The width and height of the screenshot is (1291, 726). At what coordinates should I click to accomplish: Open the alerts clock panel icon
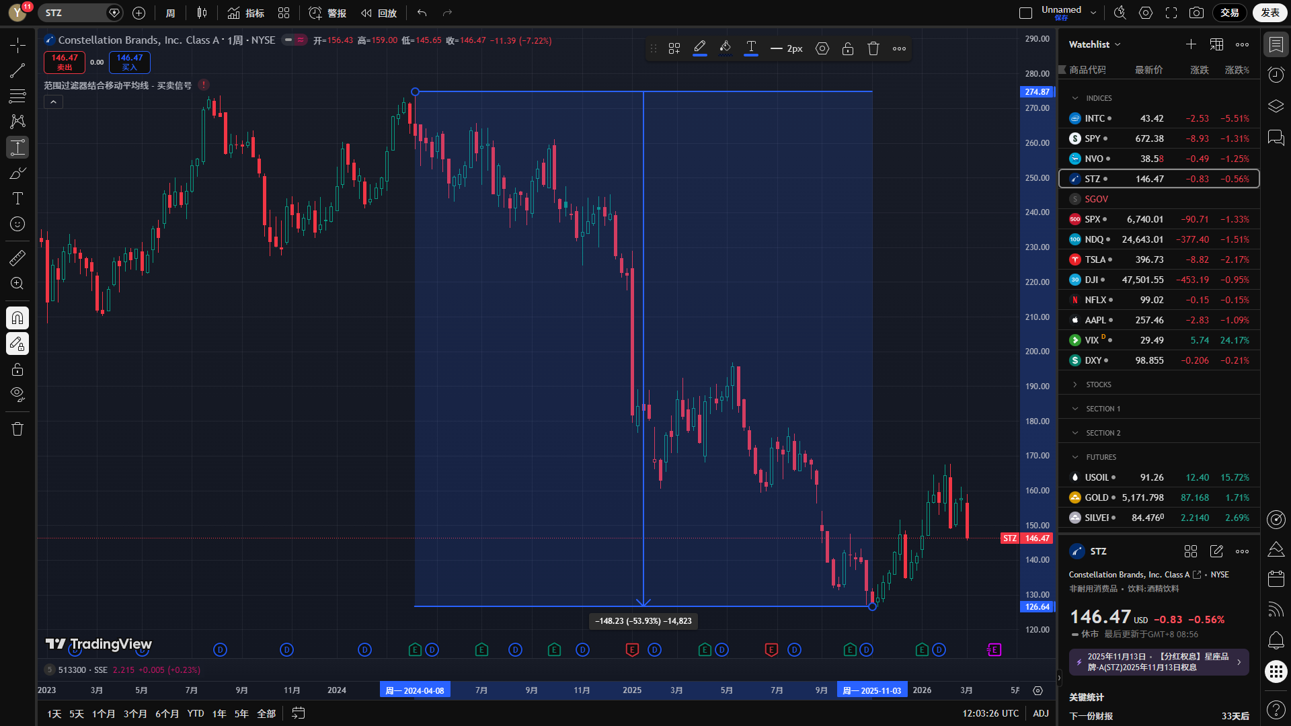click(x=1276, y=75)
